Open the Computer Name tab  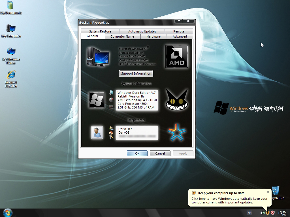(122, 36)
